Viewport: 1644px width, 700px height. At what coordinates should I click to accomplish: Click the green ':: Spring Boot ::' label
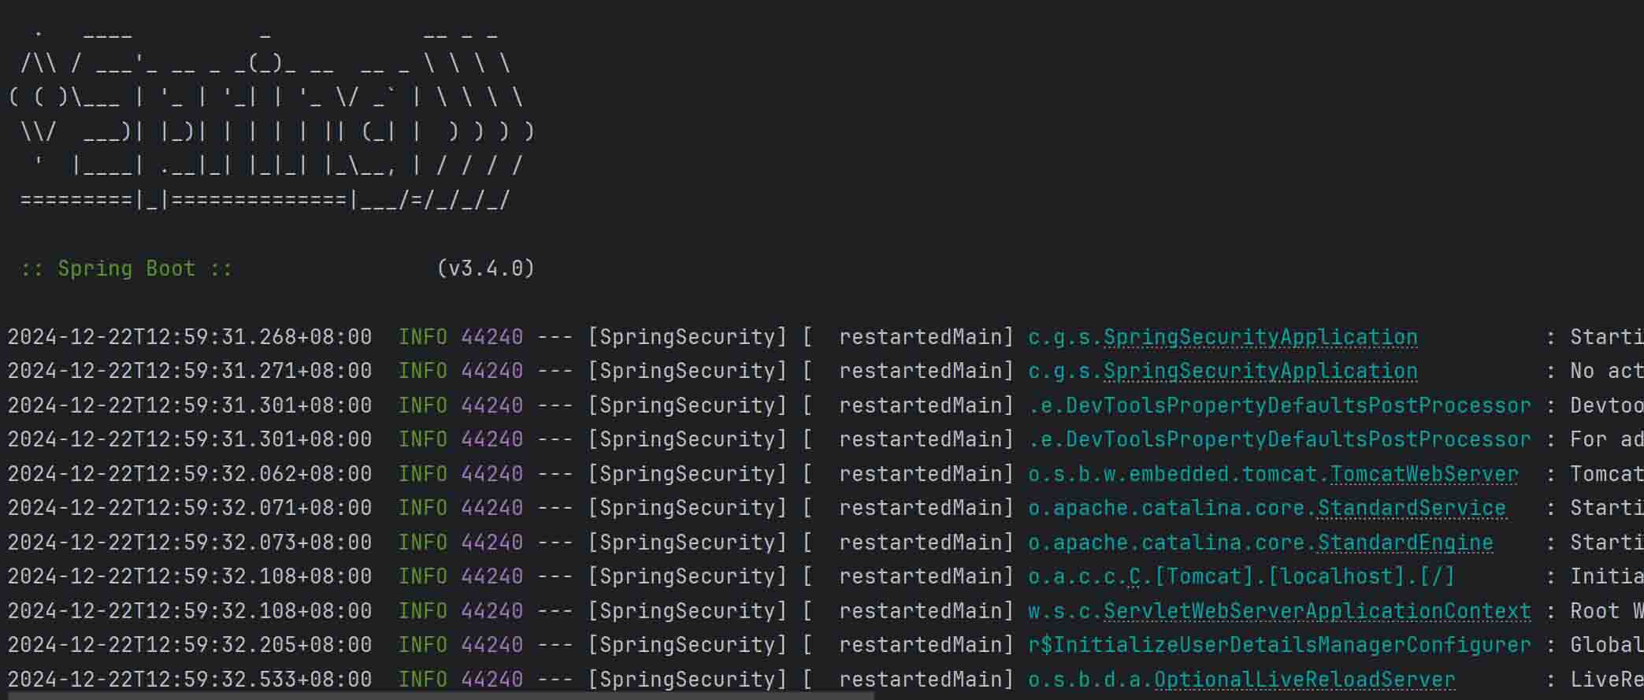click(x=126, y=269)
